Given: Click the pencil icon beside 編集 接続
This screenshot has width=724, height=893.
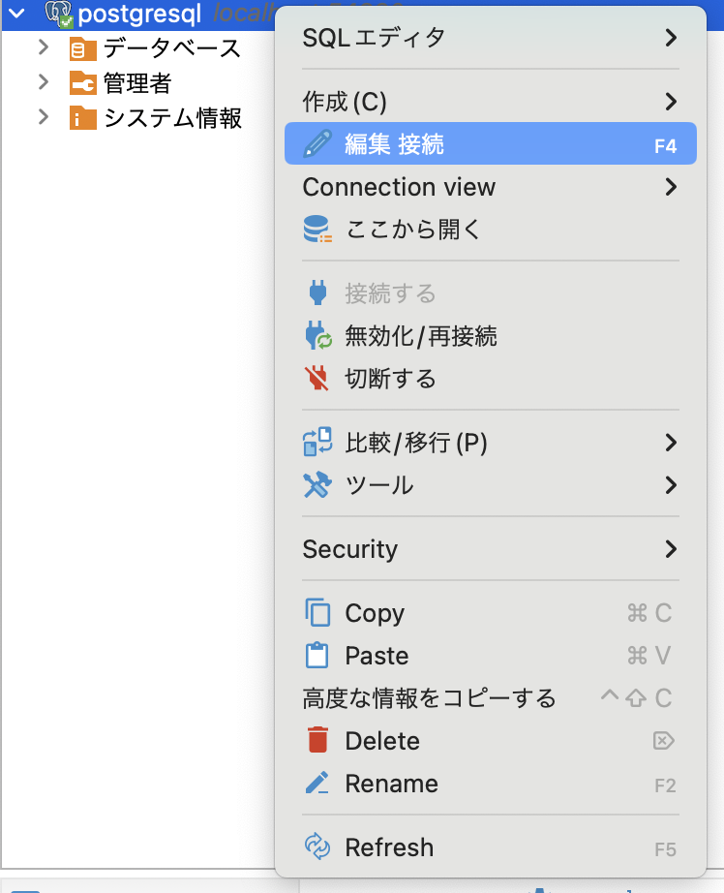Looking at the screenshot, I should (317, 142).
